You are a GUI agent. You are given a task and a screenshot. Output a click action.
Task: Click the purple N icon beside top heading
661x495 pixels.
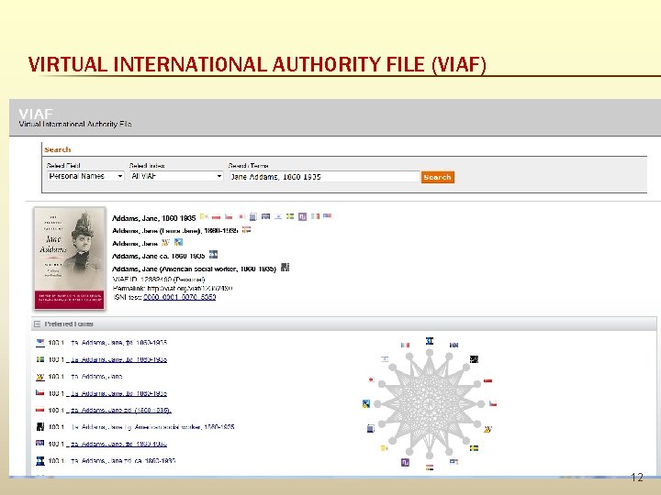pos(302,216)
